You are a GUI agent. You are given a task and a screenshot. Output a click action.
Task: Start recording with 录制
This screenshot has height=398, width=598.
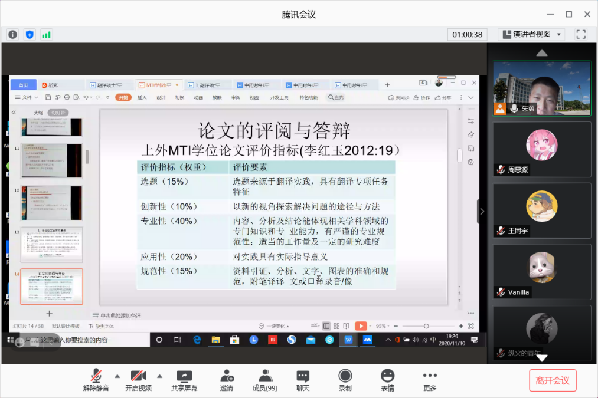(345, 380)
